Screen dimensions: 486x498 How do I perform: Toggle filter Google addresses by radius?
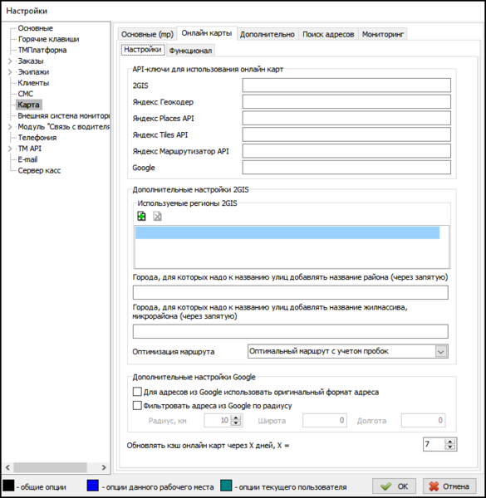click(x=137, y=405)
